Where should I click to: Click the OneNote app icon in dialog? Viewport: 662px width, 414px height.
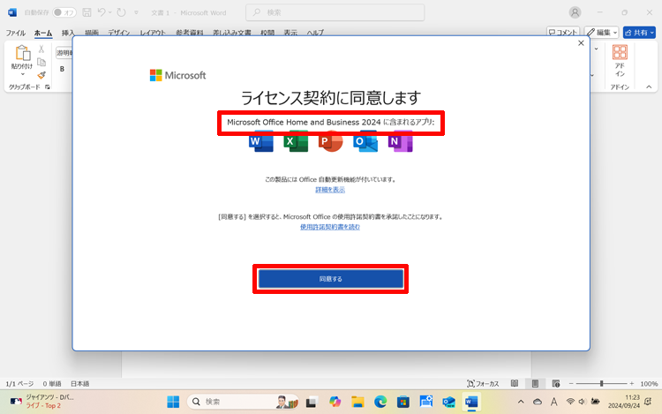point(402,141)
